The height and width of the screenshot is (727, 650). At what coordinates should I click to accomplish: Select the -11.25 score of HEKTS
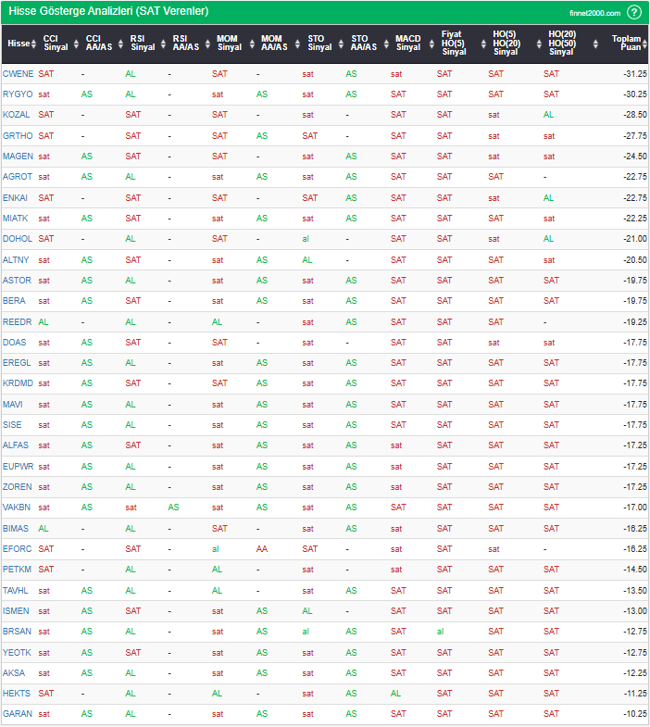point(634,694)
